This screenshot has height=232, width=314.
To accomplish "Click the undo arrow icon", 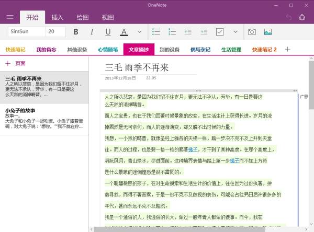I will tap(289, 17).
